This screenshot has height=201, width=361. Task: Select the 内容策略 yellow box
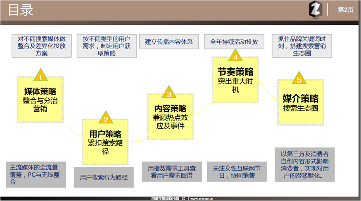point(170,117)
